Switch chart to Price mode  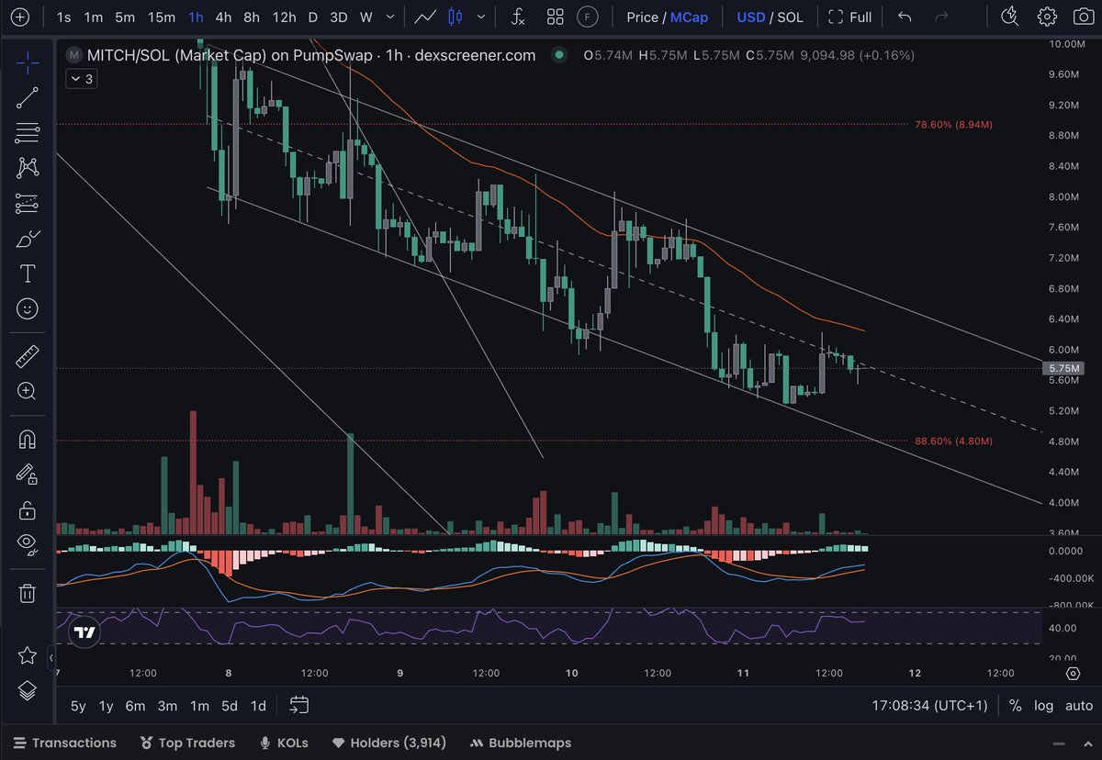[642, 17]
